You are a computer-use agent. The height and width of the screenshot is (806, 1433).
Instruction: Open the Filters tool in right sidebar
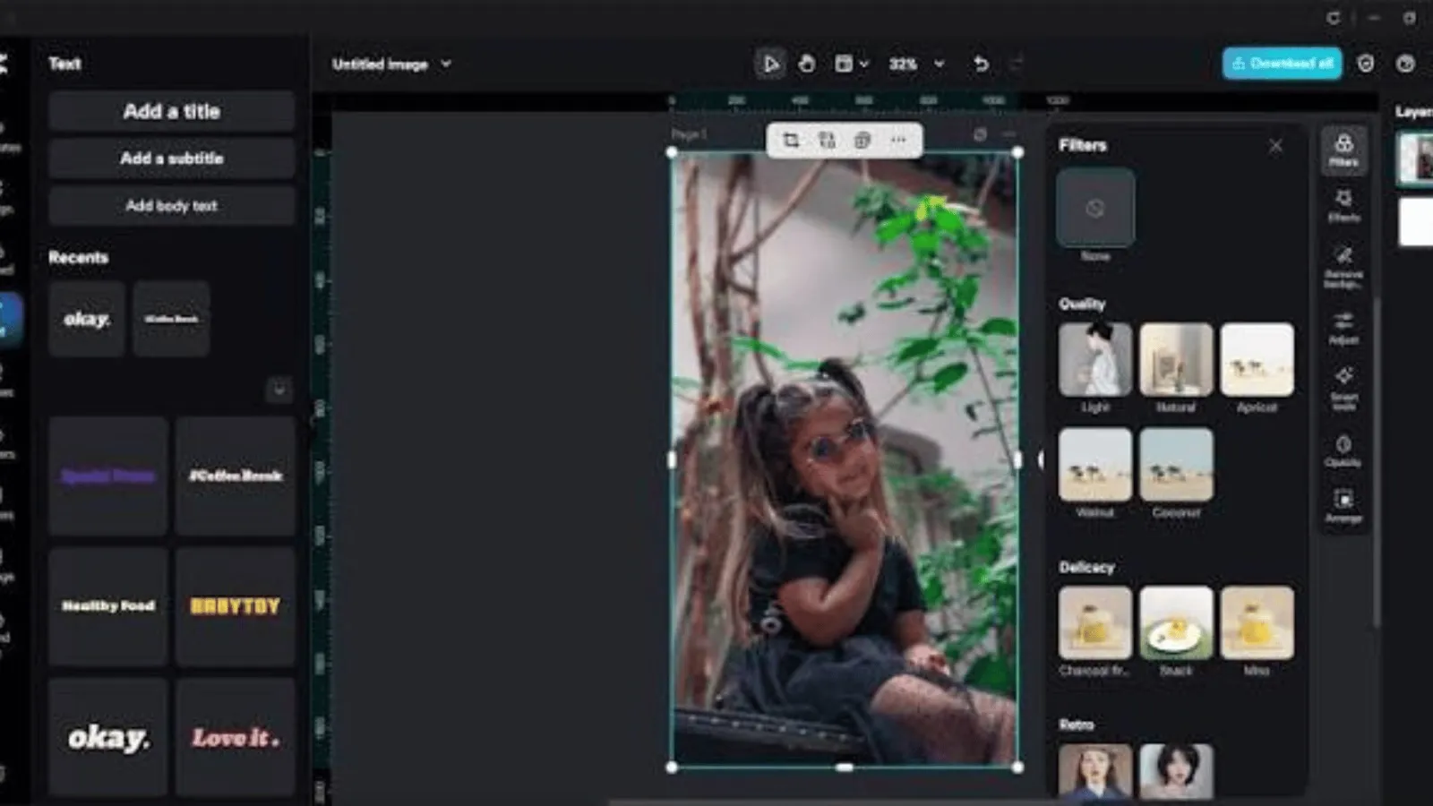click(x=1343, y=150)
